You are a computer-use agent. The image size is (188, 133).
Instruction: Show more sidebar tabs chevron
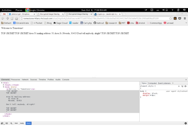[173, 83]
